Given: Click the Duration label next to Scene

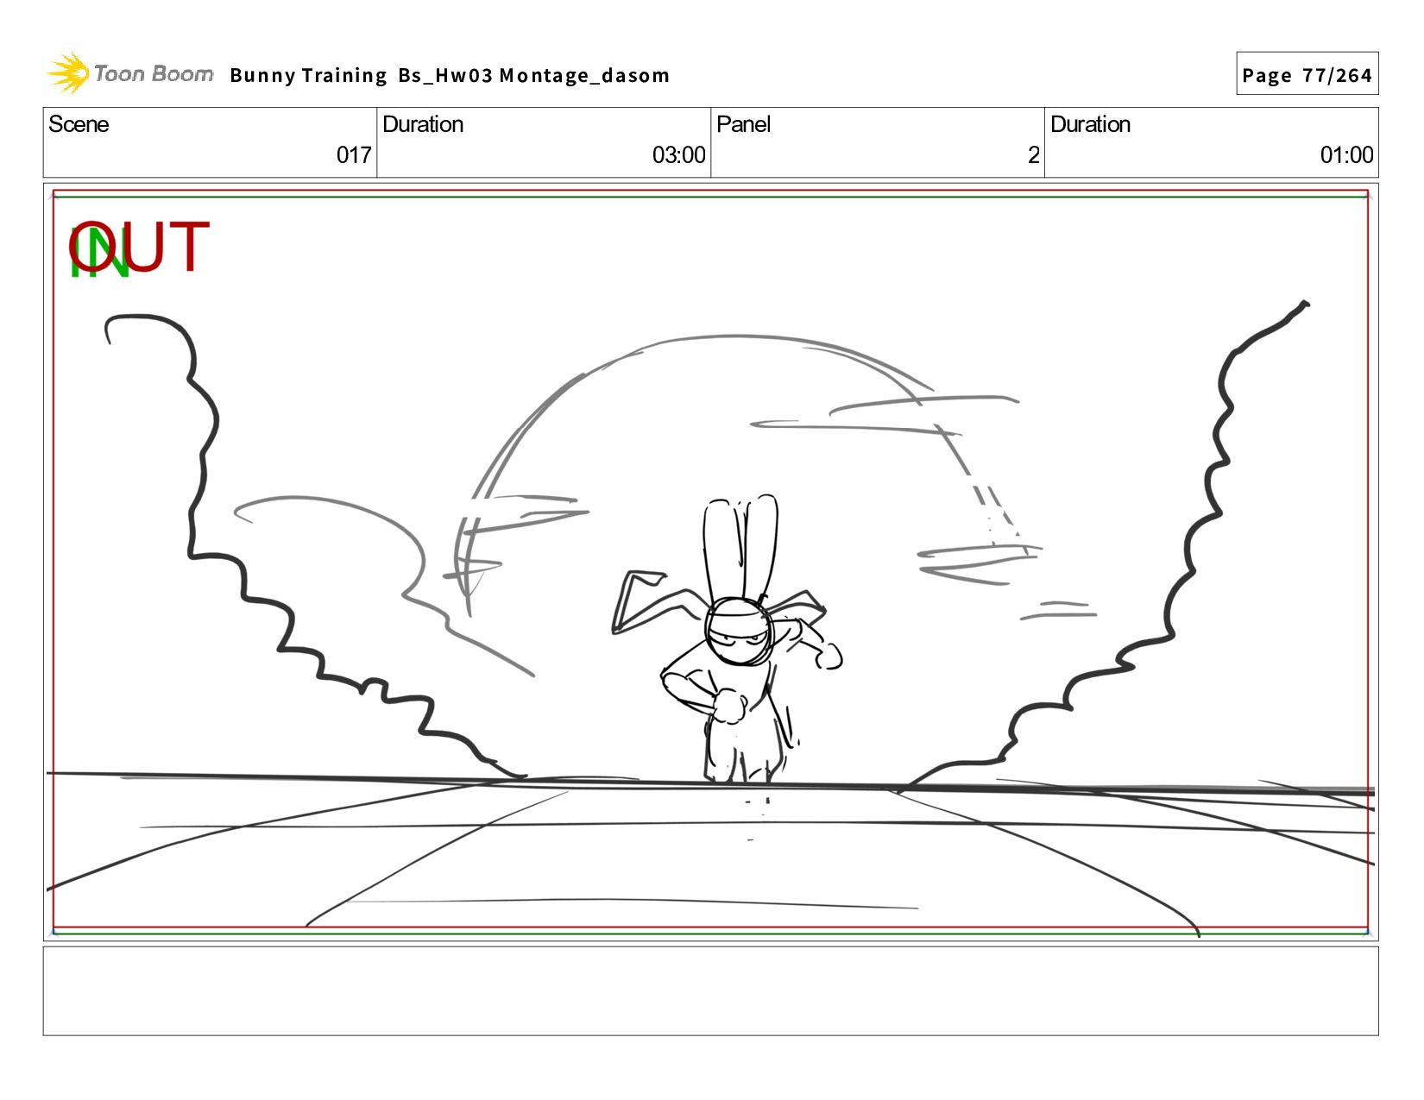Looking at the screenshot, I should 423,124.
